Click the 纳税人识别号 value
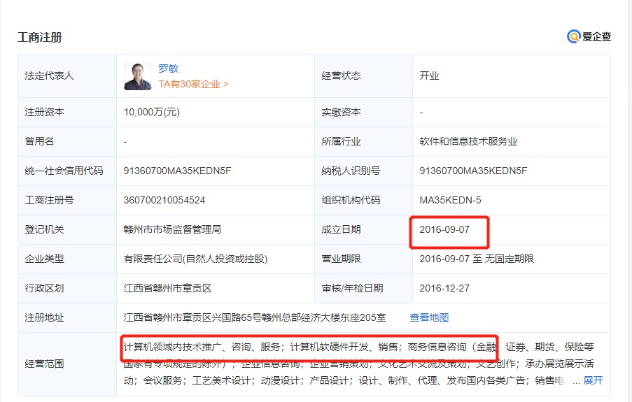The width and height of the screenshot is (632, 402). point(473,171)
